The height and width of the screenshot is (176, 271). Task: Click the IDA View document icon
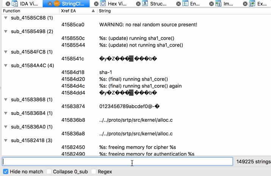point(15,3)
